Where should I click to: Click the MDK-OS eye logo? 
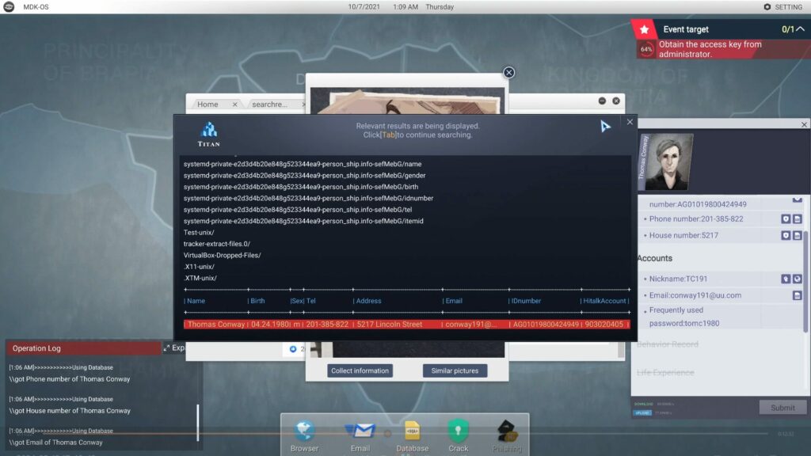(x=9, y=6)
